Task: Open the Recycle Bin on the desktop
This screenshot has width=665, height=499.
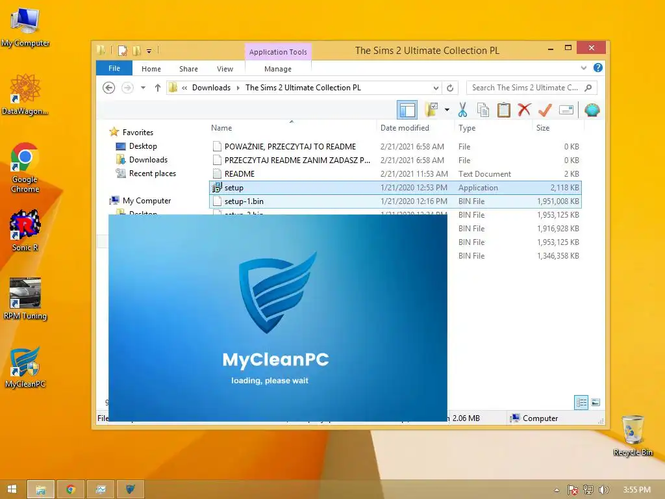Action: (633, 436)
